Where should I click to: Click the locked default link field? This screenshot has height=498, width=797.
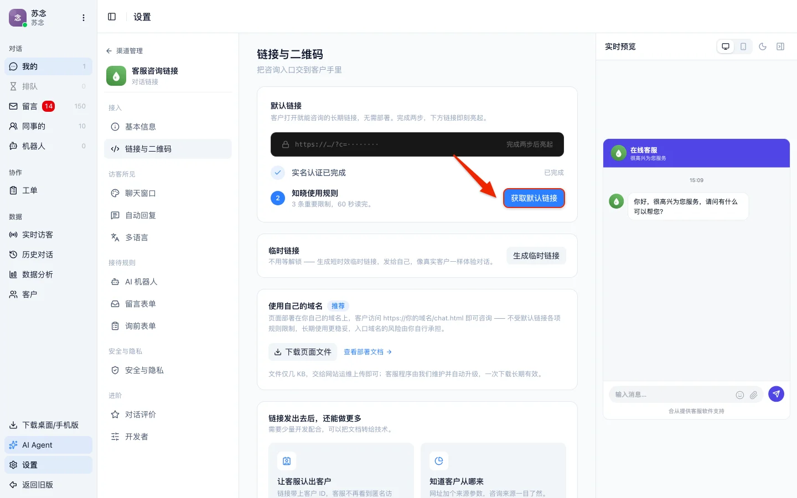tap(417, 144)
